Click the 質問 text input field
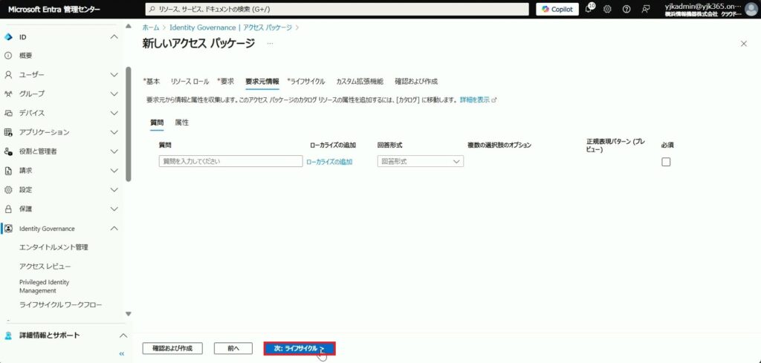This screenshot has width=761, height=363. point(230,161)
